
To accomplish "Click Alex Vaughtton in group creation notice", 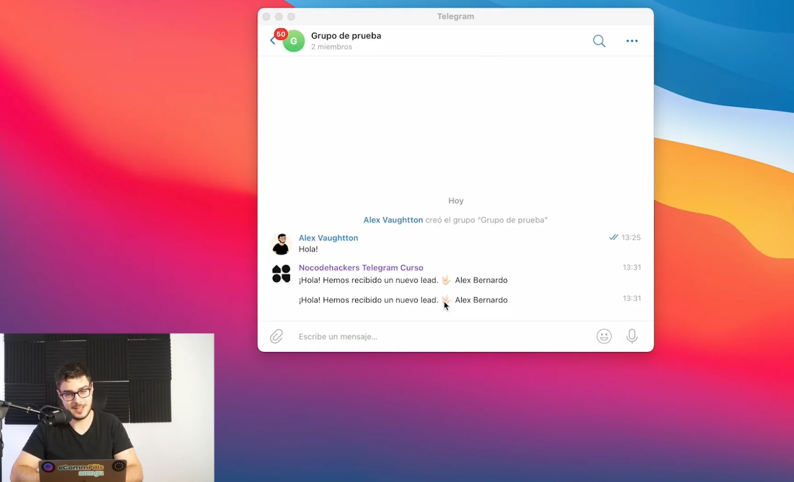I will coord(393,220).
